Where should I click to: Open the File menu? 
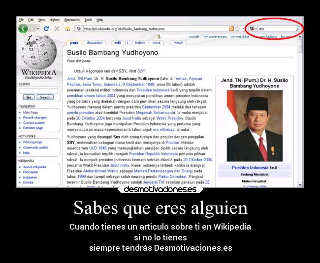pyautogui.click(x=21, y=20)
